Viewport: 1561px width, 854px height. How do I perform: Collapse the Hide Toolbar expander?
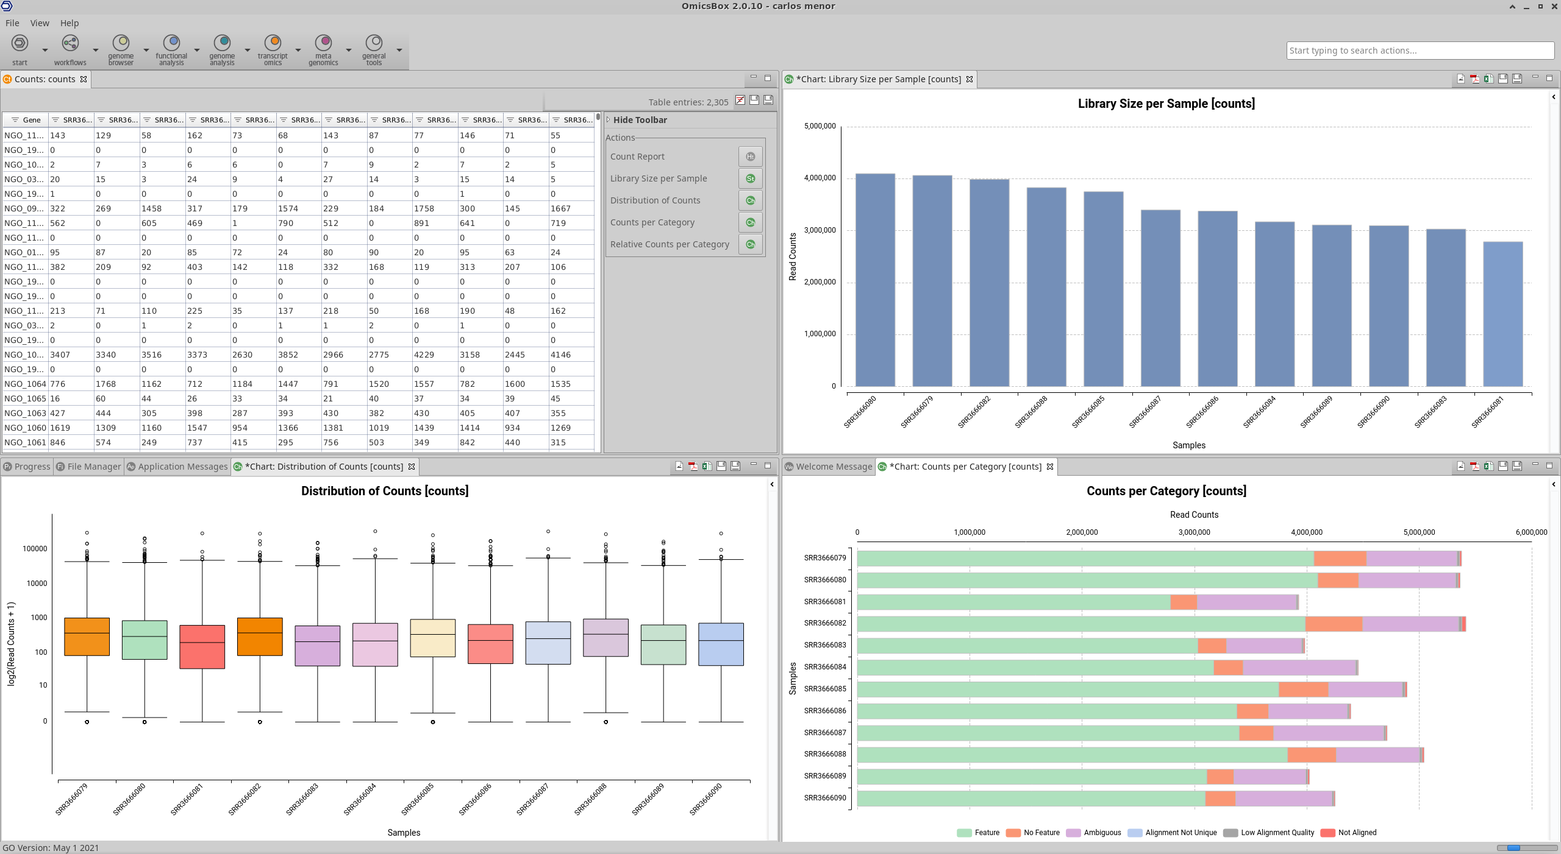pos(608,120)
